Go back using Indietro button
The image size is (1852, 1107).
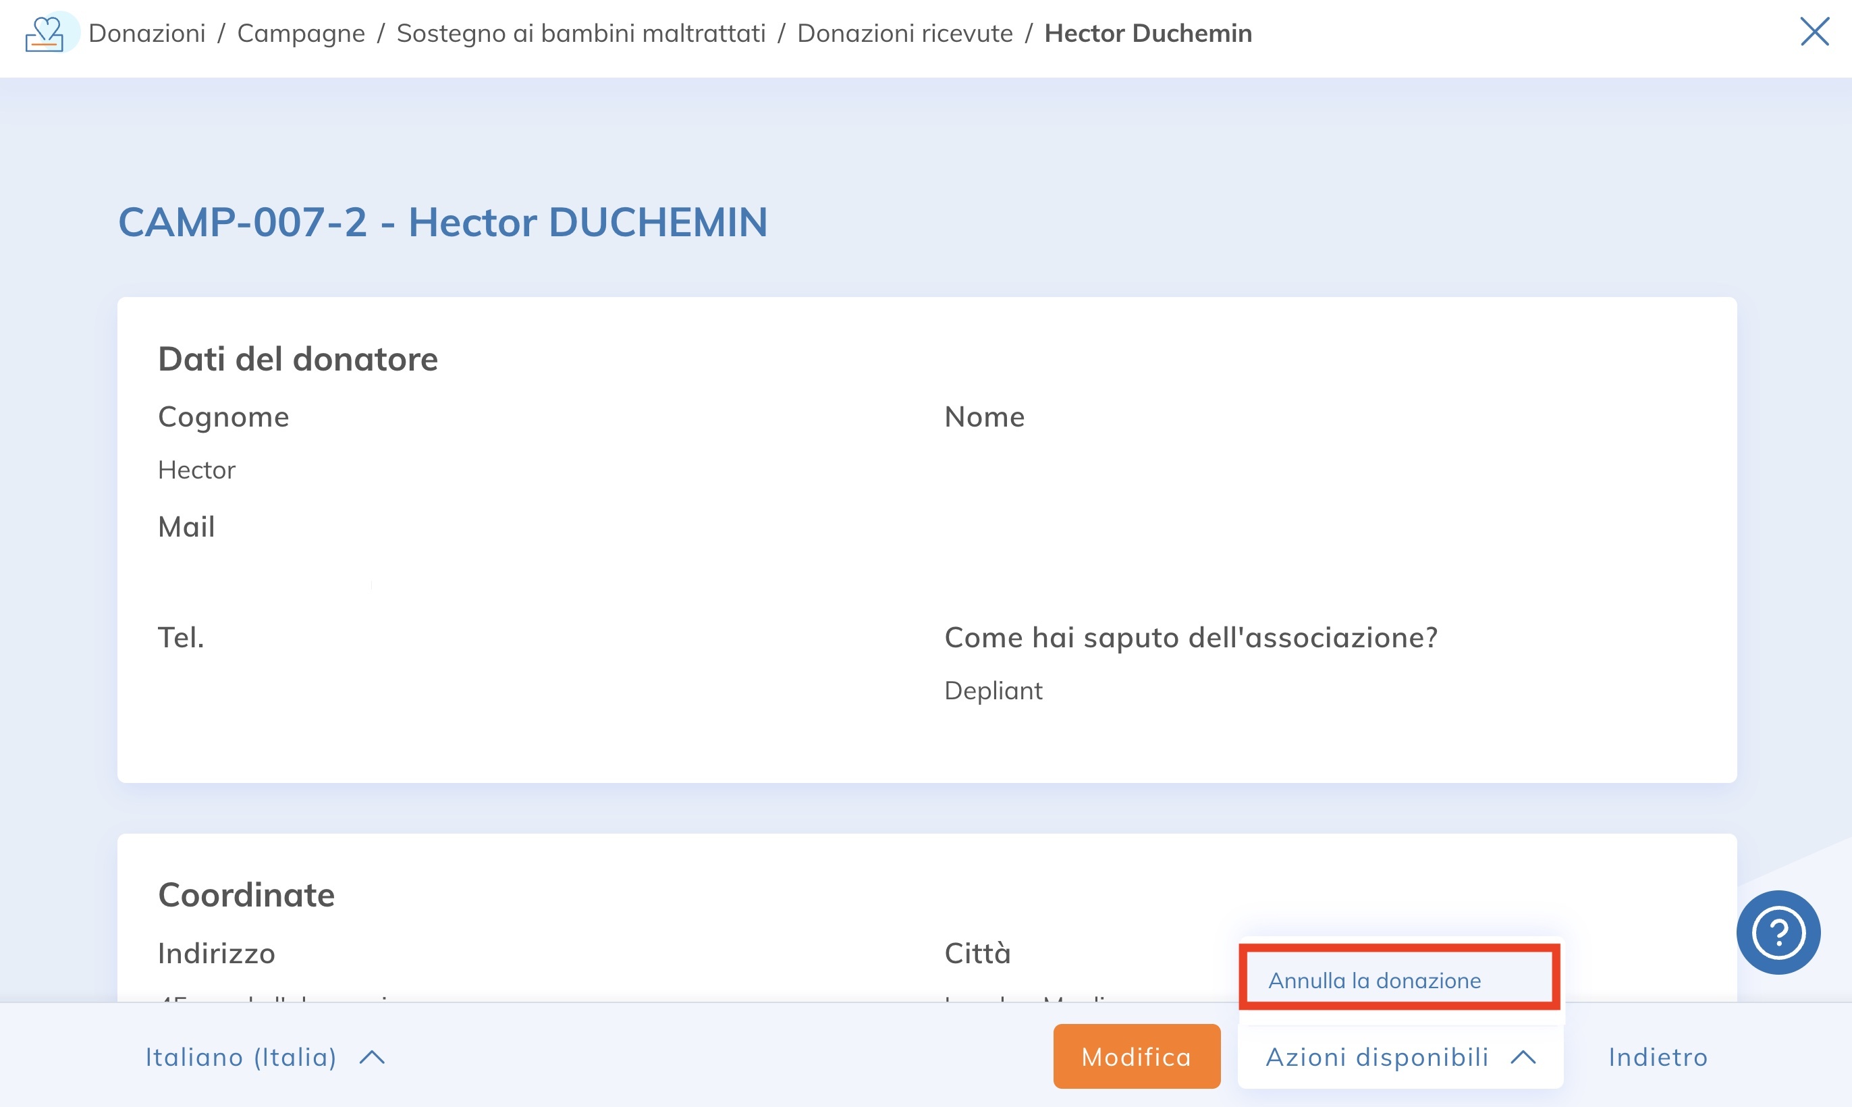(1658, 1057)
